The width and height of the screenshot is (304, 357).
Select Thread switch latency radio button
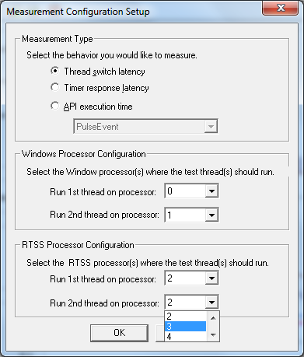55,71
